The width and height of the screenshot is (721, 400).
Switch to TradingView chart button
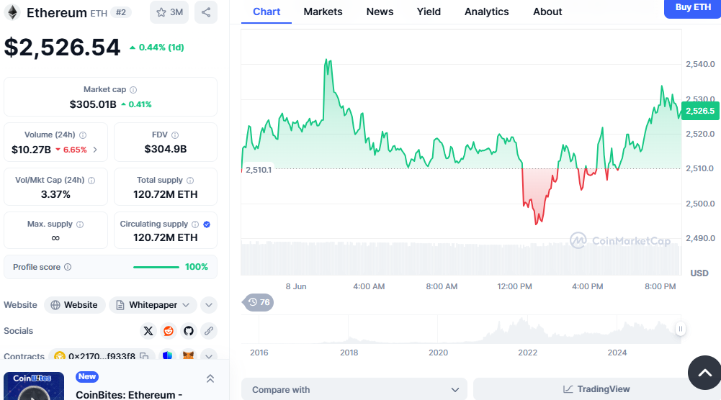pyautogui.click(x=597, y=389)
